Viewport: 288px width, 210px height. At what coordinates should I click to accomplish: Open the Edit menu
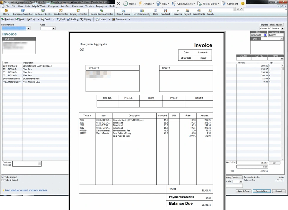pos(14,6)
